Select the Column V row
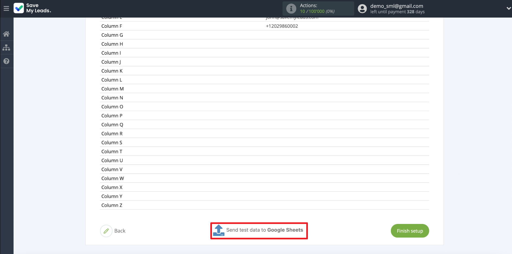Screen dimensions: 512x254 [265, 169]
